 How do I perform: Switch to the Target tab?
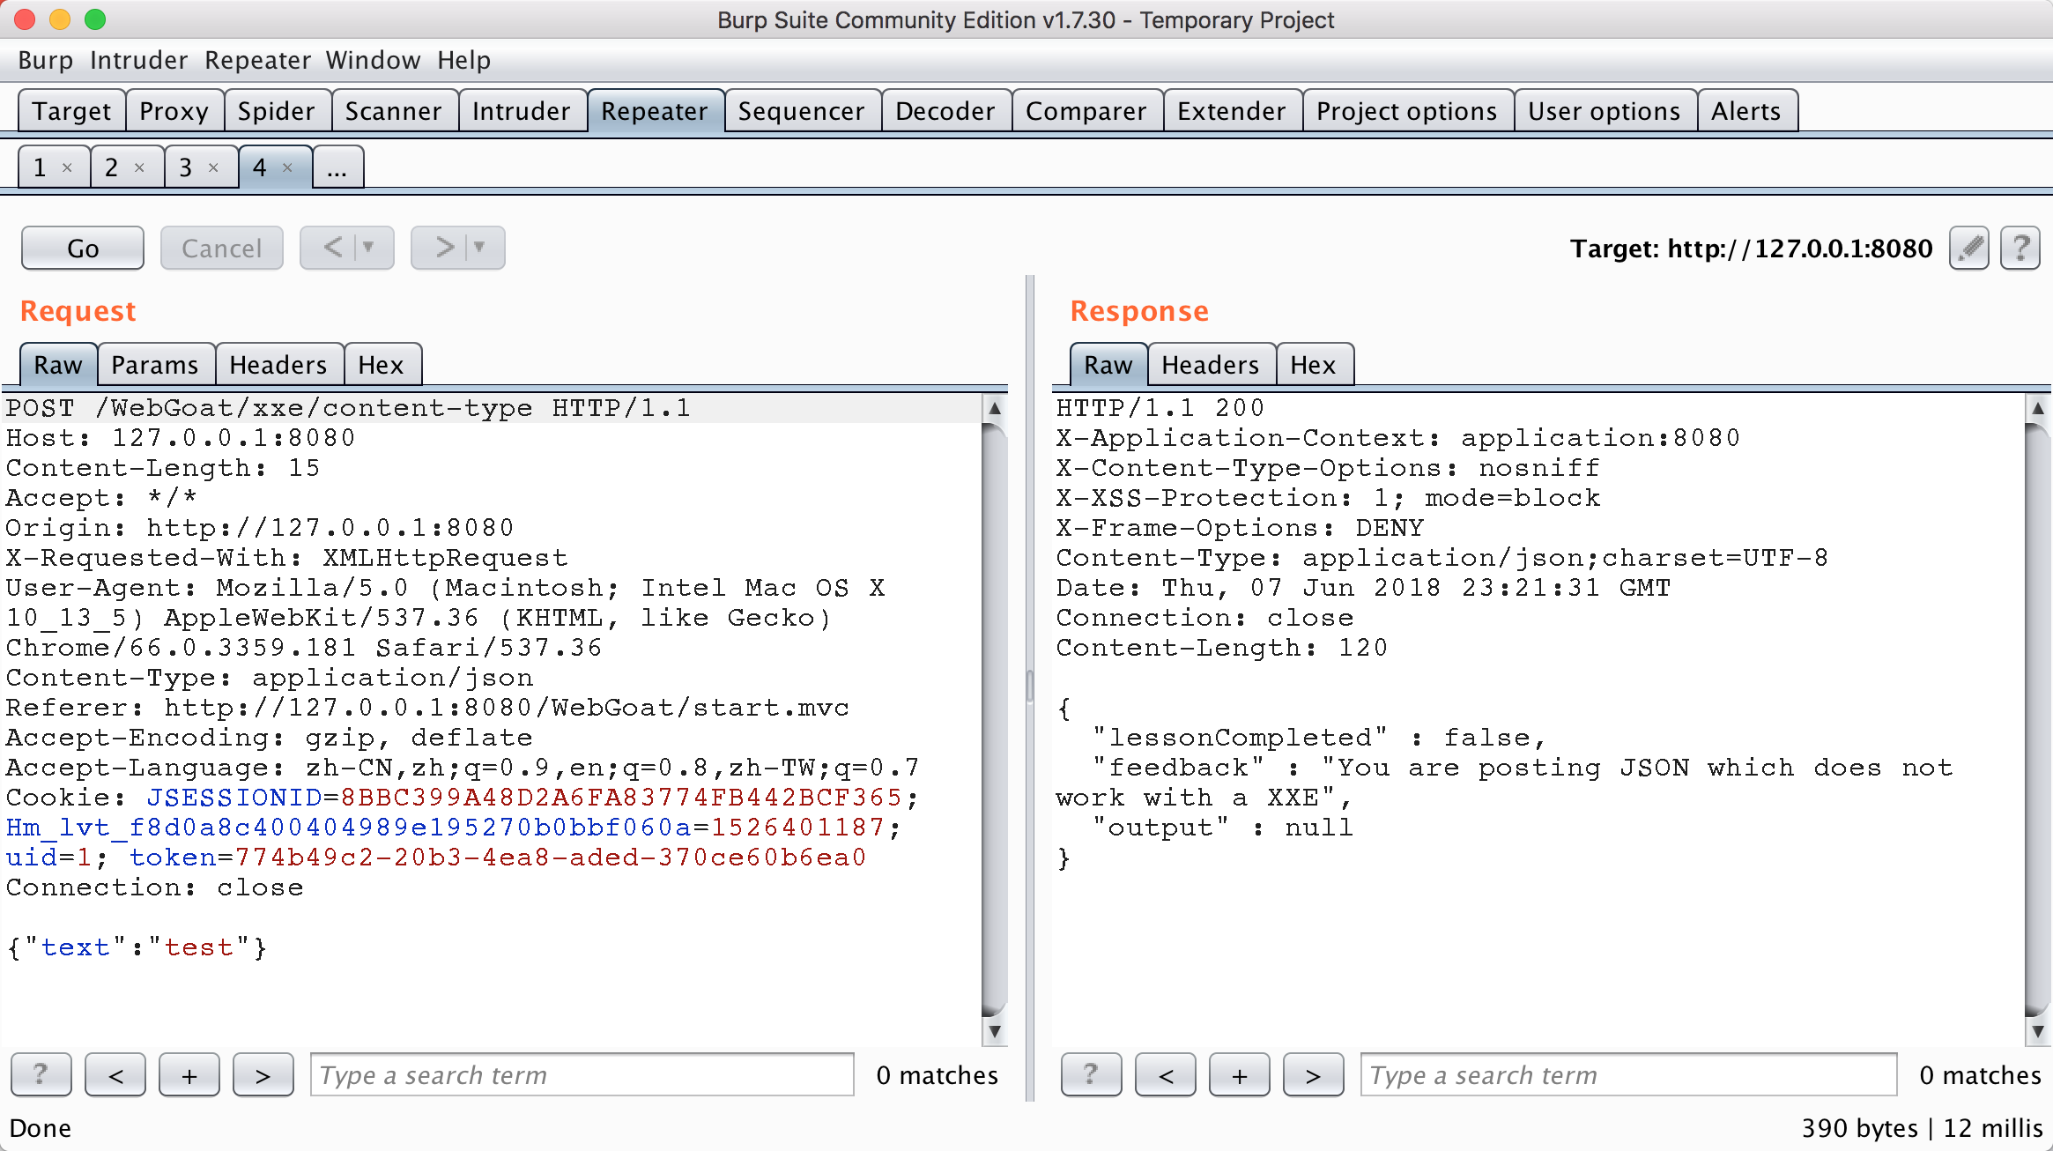click(x=72, y=111)
